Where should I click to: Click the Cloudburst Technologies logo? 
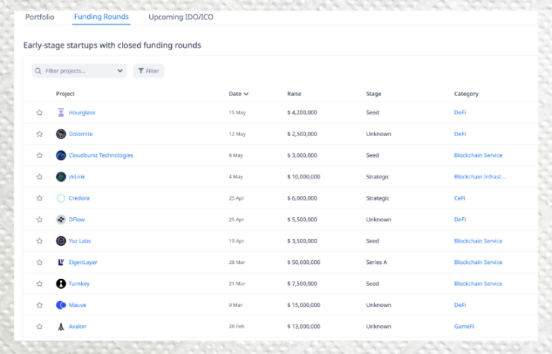pyautogui.click(x=61, y=155)
